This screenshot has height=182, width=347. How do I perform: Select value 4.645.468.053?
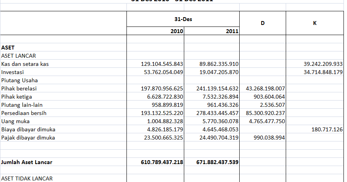(221, 129)
